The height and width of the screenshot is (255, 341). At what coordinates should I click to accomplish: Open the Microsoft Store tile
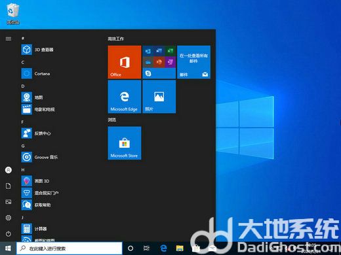125,143
